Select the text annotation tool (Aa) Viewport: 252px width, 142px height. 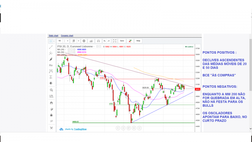pos(51,65)
